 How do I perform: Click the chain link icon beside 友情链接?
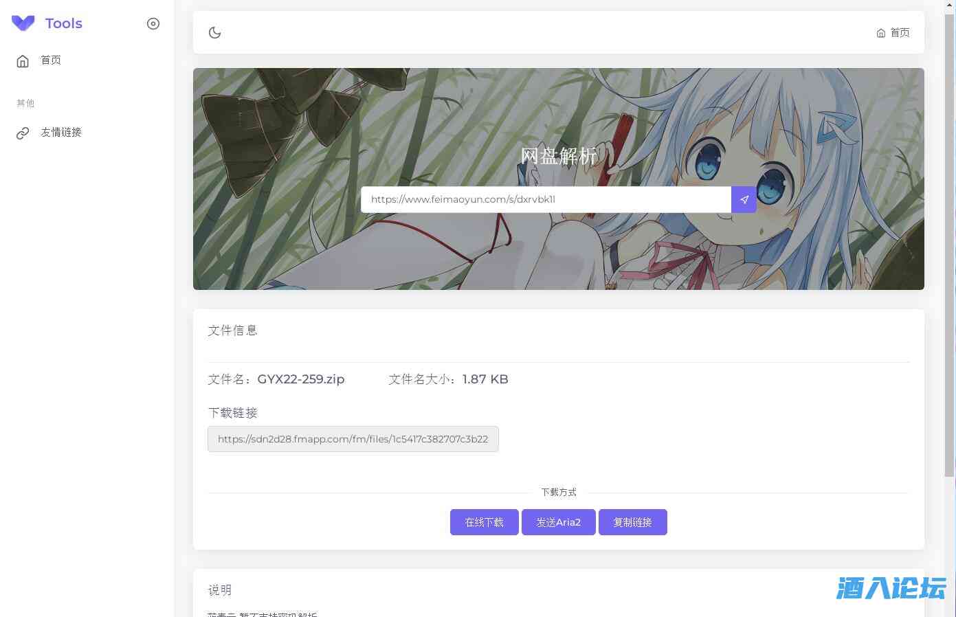(23, 133)
